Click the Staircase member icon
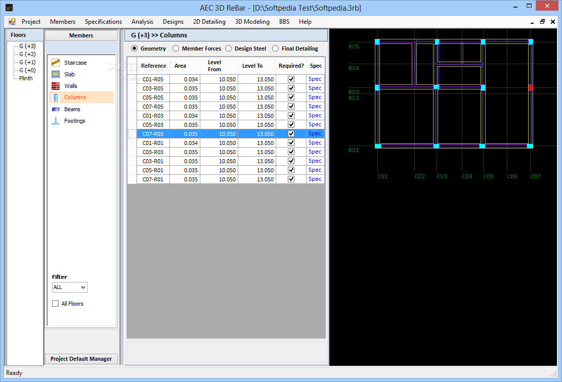 point(56,63)
